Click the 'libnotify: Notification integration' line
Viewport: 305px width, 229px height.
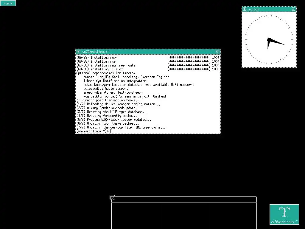(x=115, y=81)
